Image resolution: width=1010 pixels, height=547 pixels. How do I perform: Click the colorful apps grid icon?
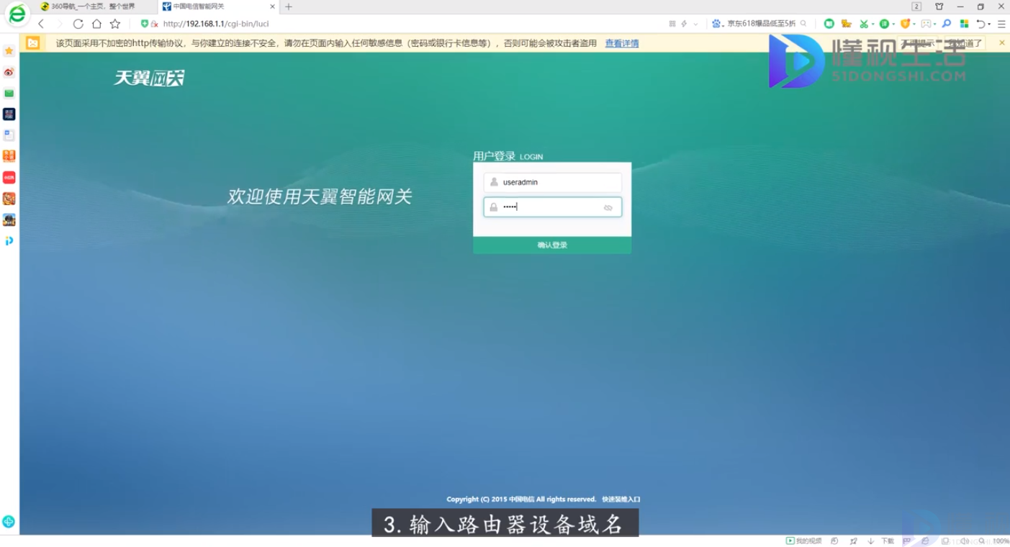click(x=965, y=24)
